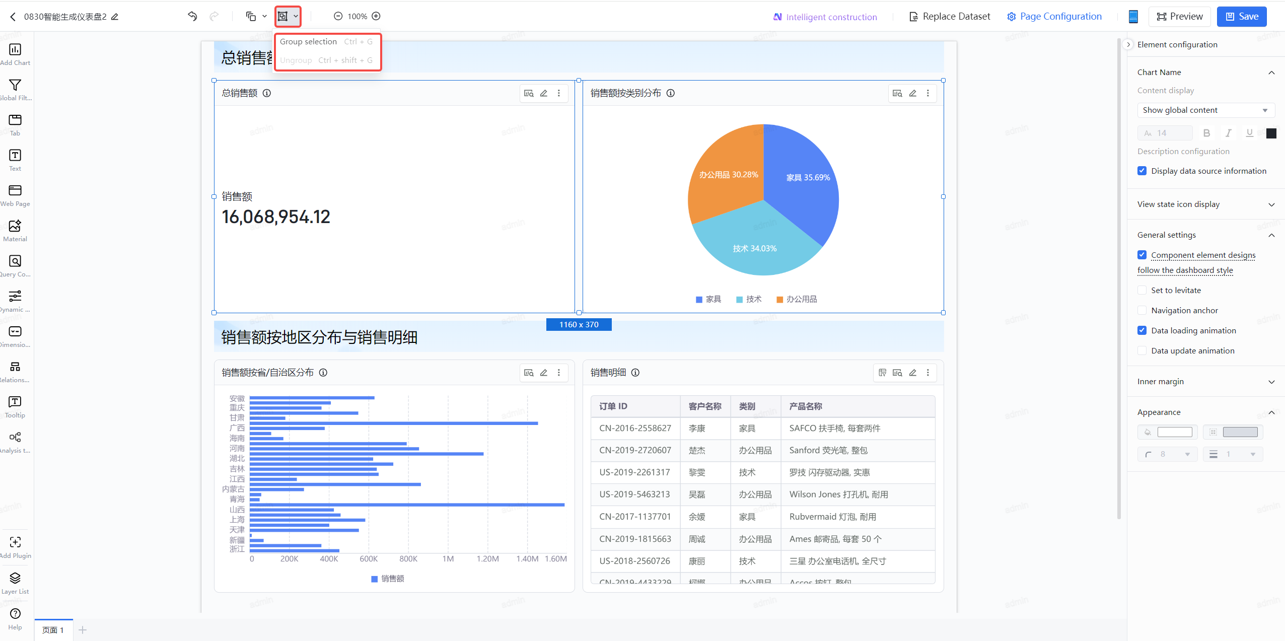Click the 订单 ID column header
The image size is (1285, 641).
coord(635,406)
